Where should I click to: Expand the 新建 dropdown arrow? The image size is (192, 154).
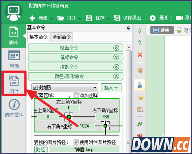[x=51, y=18]
